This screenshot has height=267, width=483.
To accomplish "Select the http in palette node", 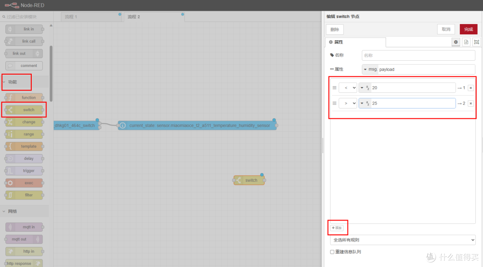I will click(24, 251).
